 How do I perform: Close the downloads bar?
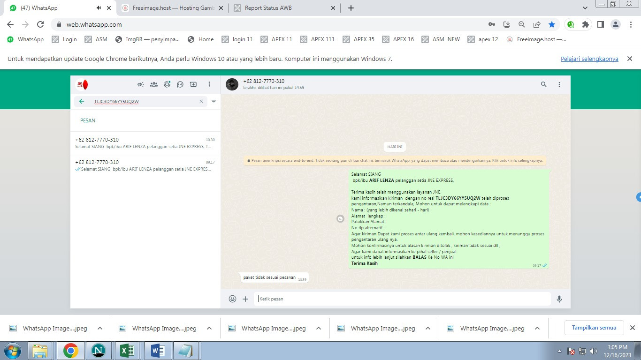(x=632, y=328)
